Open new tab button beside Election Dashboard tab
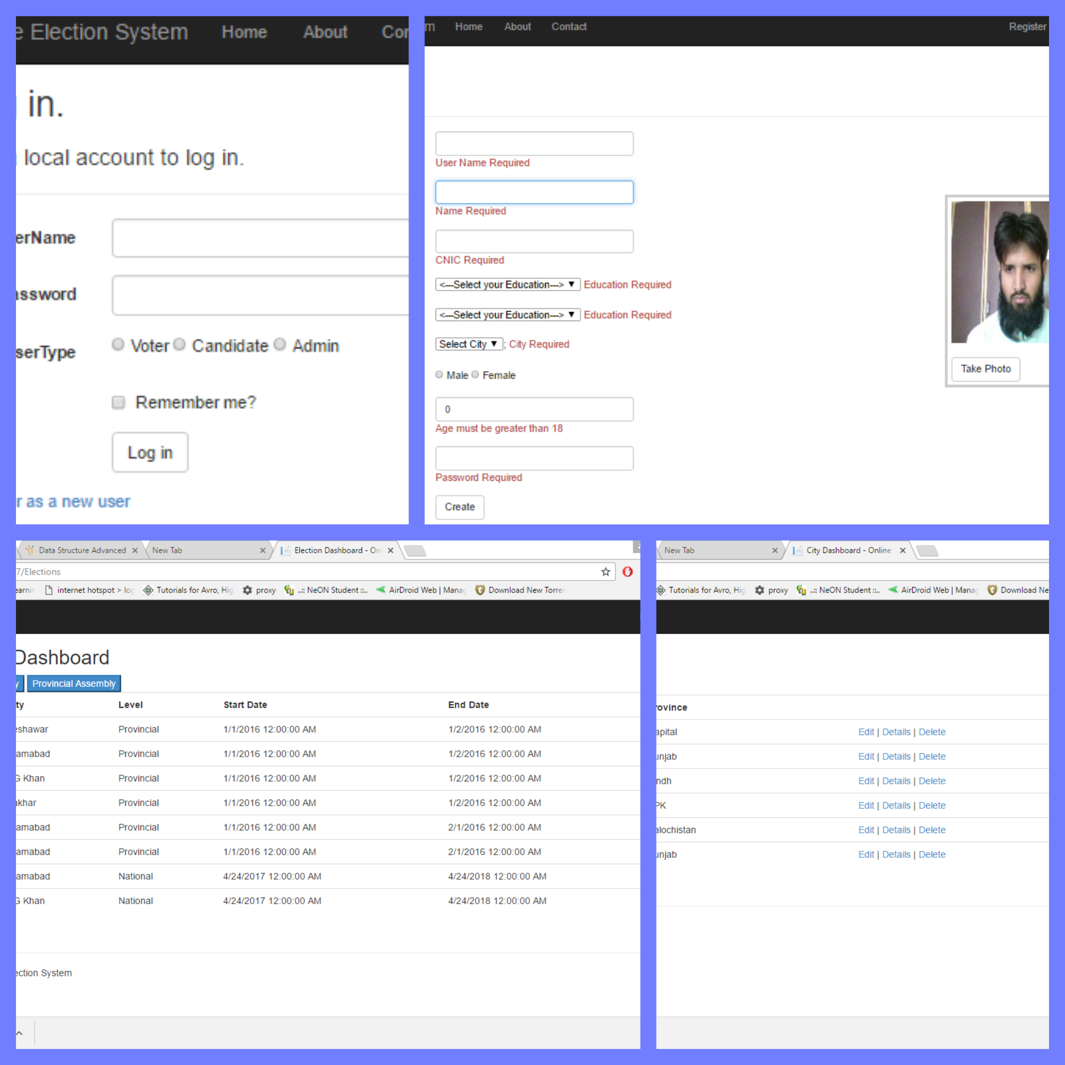 pyautogui.click(x=415, y=550)
